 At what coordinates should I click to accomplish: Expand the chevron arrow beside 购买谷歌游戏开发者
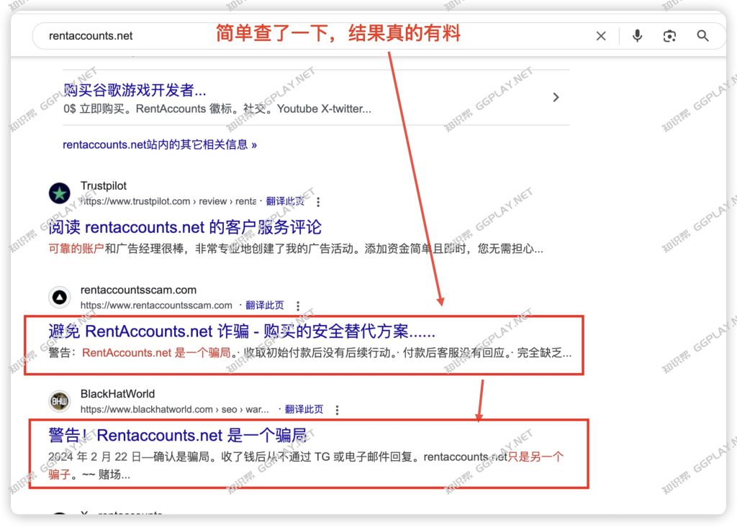pyautogui.click(x=556, y=97)
